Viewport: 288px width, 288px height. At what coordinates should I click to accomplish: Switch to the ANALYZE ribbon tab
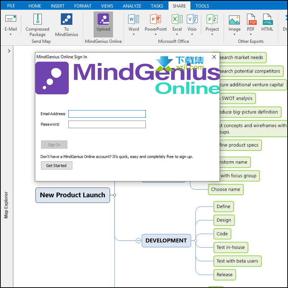[x=132, y=6]
